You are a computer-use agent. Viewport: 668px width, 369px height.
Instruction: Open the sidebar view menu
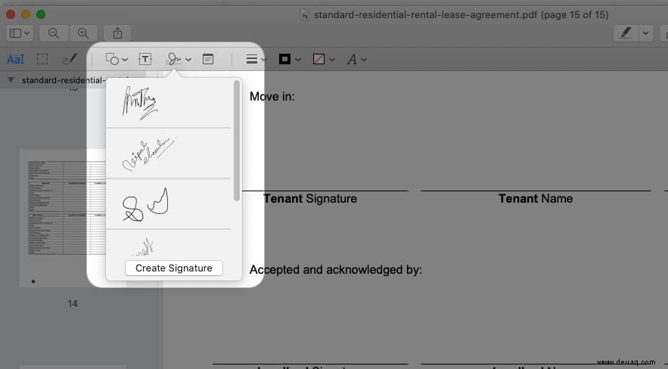pos(19,33)
